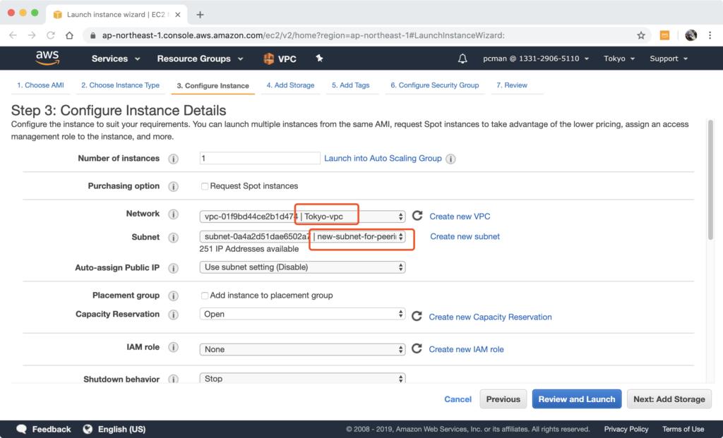Click the Feedback speech bubble icon
Image resolution: width=723 pixels, height=438 pixels.
[x=22, y=430]
